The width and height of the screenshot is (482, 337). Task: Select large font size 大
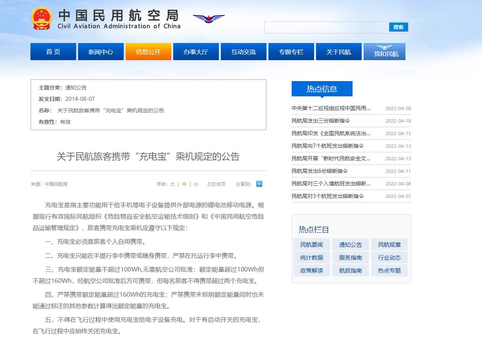click(x=172, y=184)
